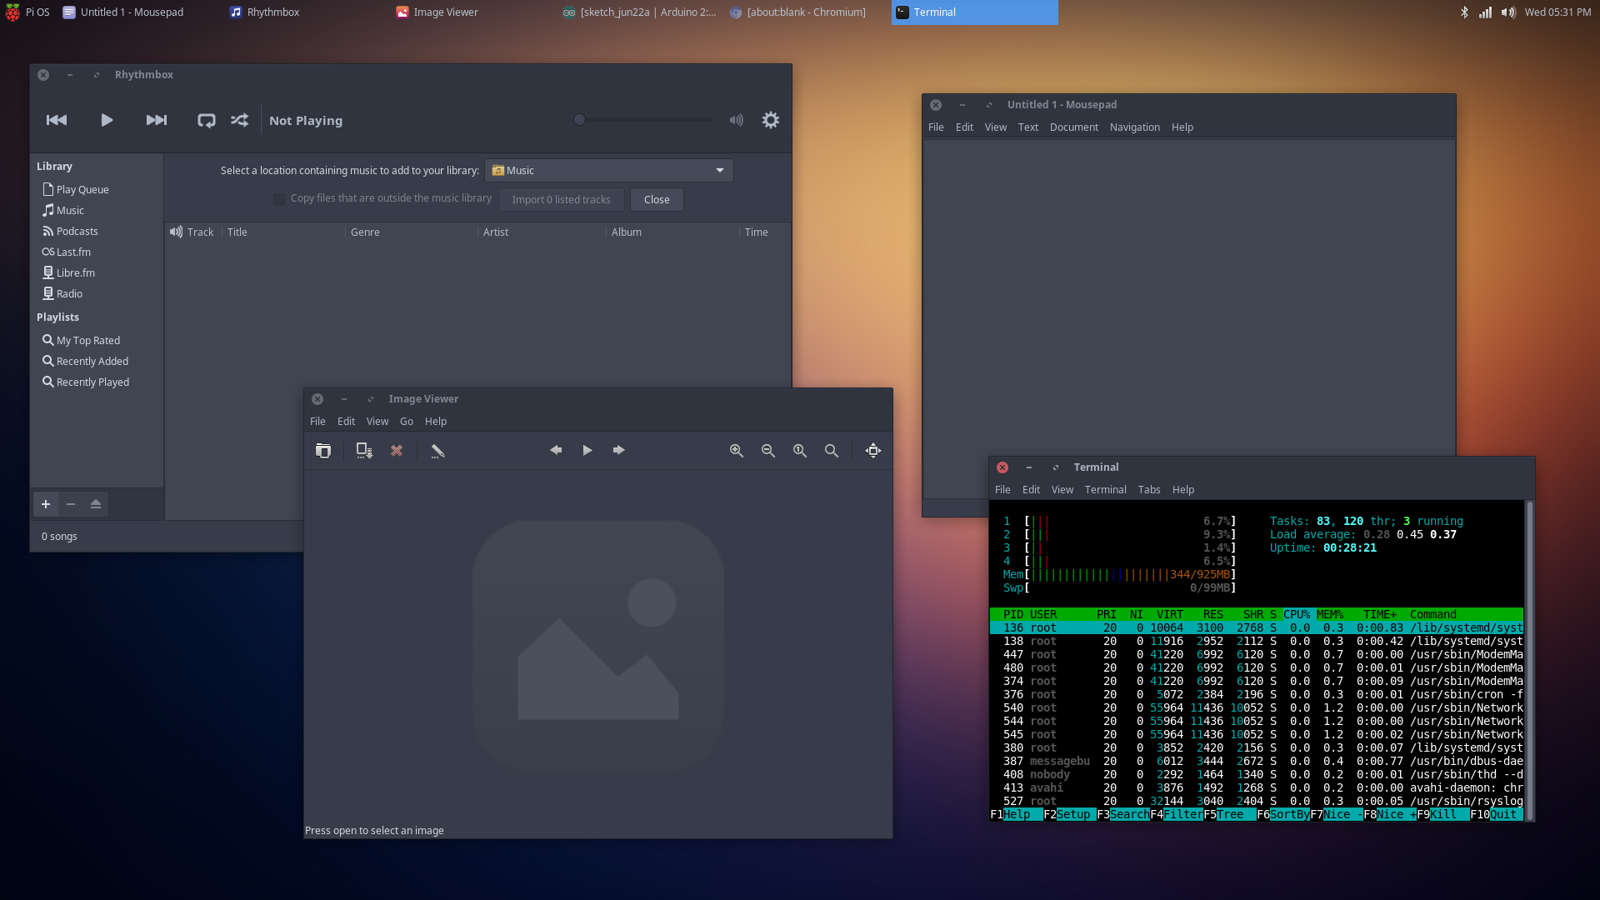This screenshot has height=900, width=1600.
Task: Open Go menu in Image Viewer
Action: tap(407, 421)
